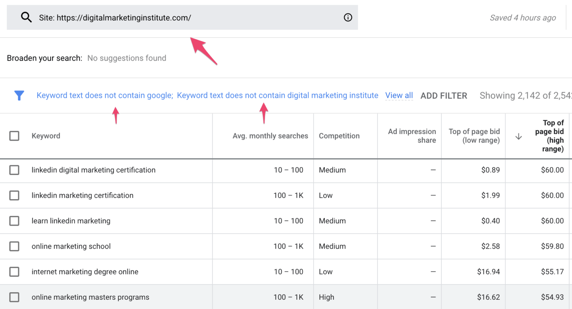Image resolution: width=572 pixels, height=309 pixels.
Task: Open the filter 'Keyword text does not contain google'
Action: pos(104,95)
